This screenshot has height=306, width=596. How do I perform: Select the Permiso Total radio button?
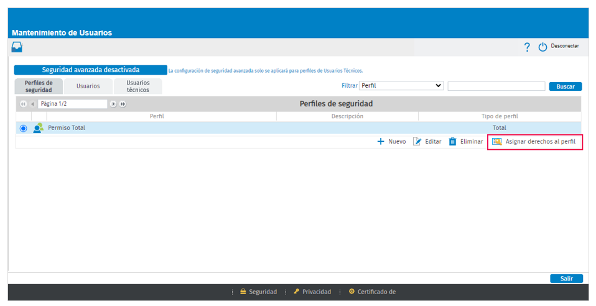coord(23,128)
